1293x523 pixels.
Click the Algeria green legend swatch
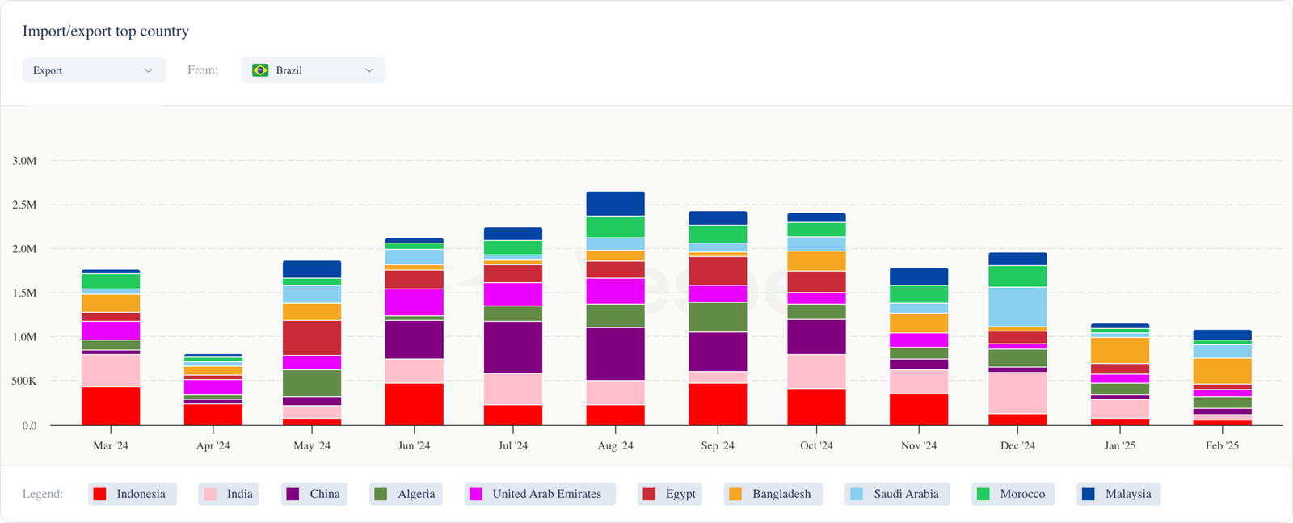coord(381,494)
